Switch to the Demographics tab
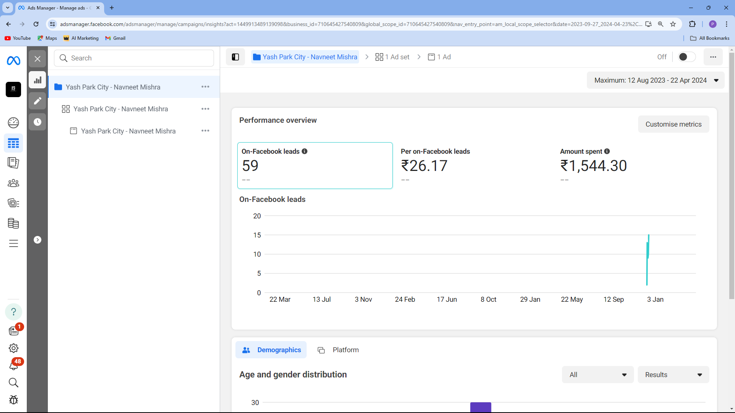Image resolution: width=735 pixels, height=413 pixels. 271,350
